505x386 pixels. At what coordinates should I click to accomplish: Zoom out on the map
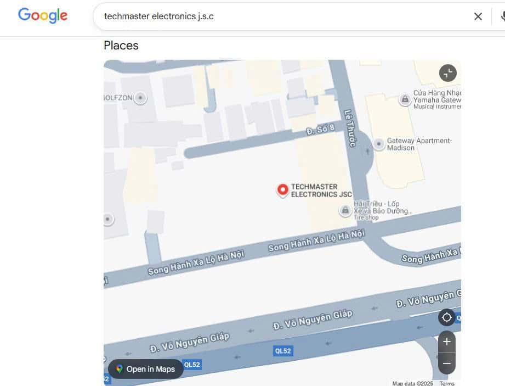pyautogui.click(x=447, y=363)
